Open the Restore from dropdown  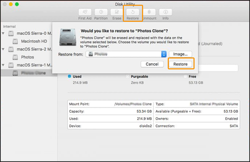coord(126,54)
